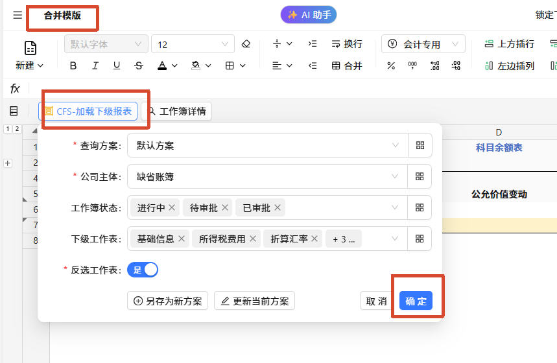Expand the 工作簿状态 dropdown arrow
557x363 pixels.
coord(395,207)
